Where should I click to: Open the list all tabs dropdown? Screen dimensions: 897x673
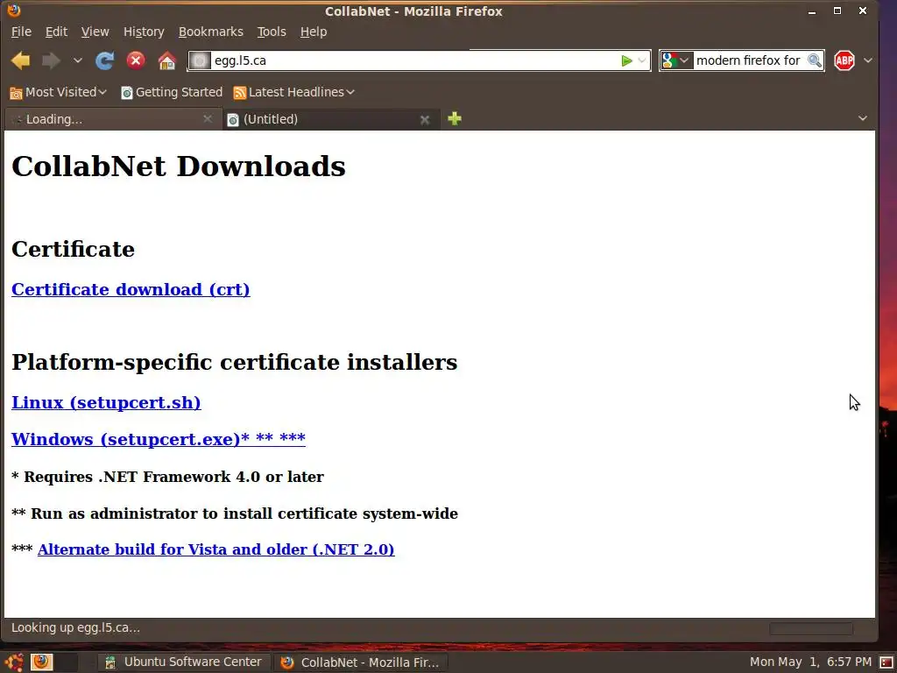863,118
